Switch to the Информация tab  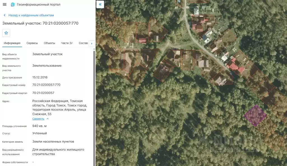(12, 43)
